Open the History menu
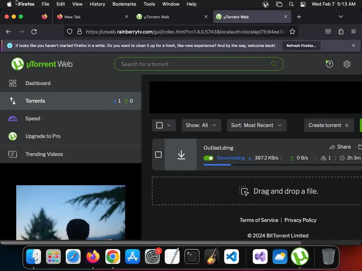Screen dimensions: 362x271 coord(97,4)
